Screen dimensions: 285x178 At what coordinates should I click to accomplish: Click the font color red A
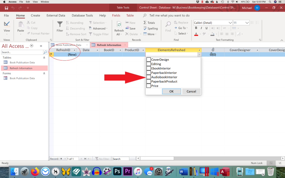(x=196, y=34)
